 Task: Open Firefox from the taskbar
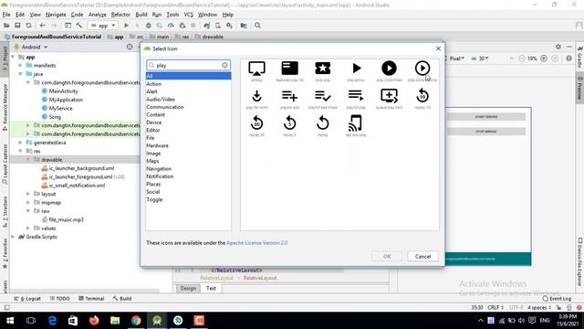(94, 321)
